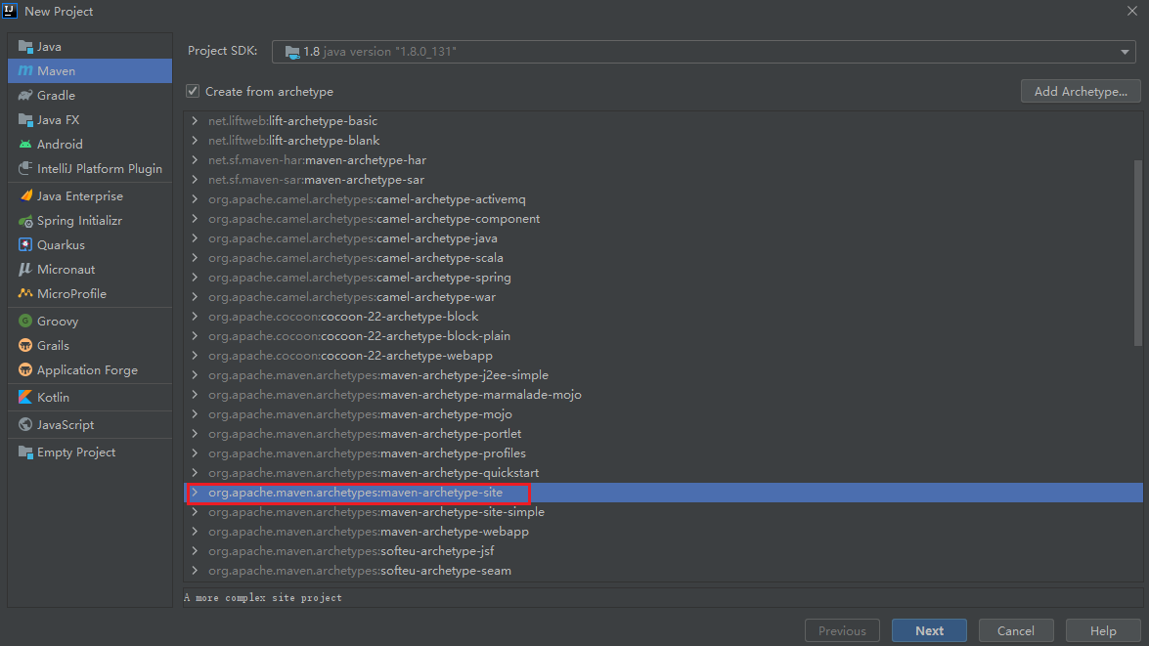
Task: Close the New Project dialog
Action: pos(1132,11)
